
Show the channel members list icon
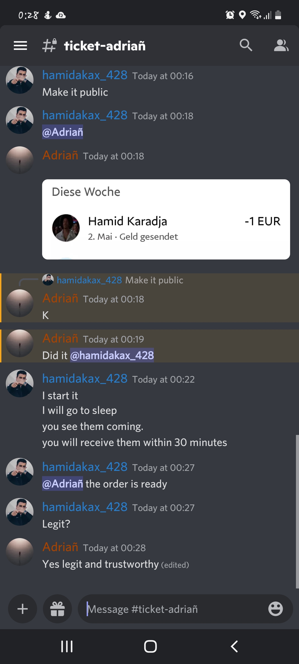coord(281,45)
